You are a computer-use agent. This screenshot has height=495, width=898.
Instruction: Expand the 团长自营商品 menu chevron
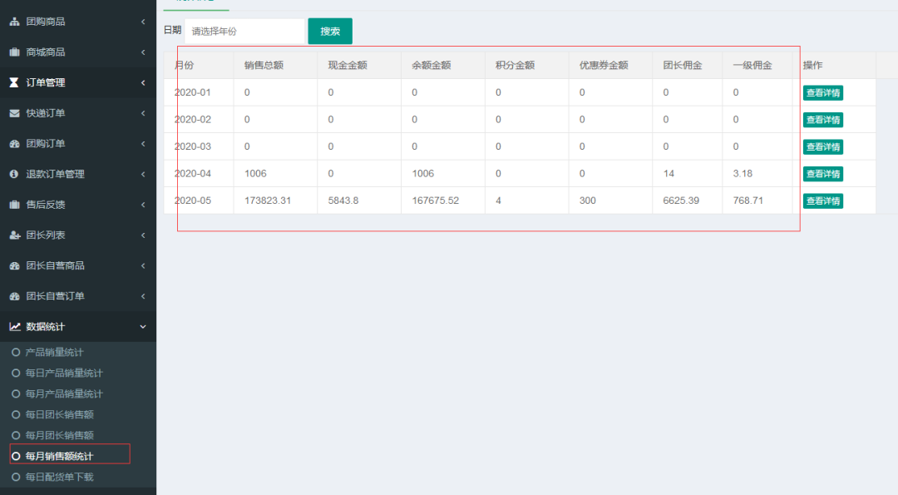point(143,265)
